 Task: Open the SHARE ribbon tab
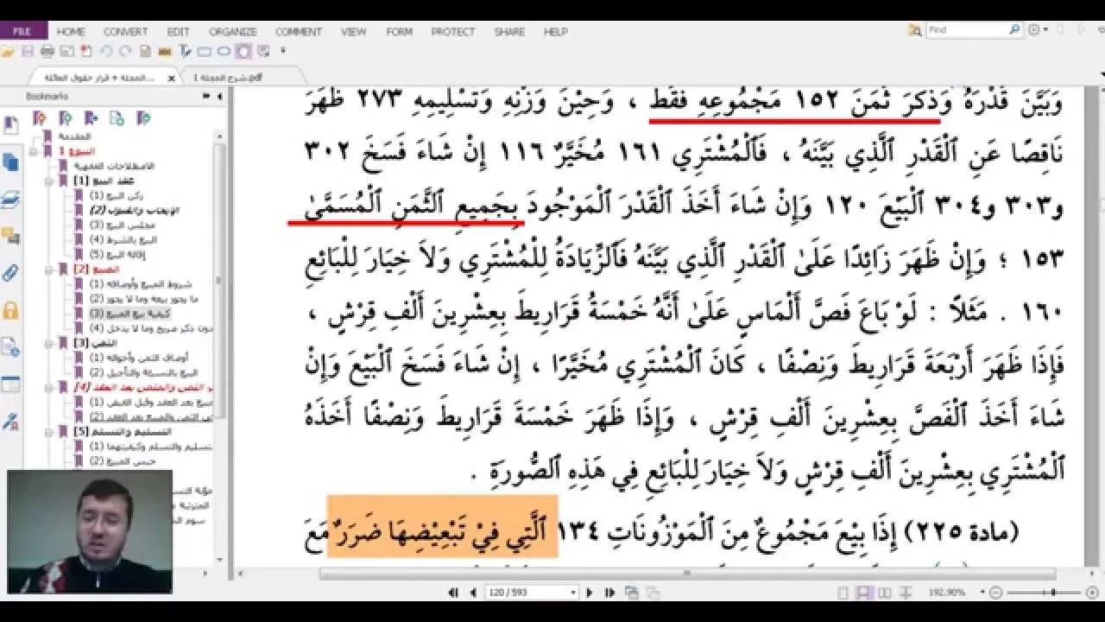(509, 31)
